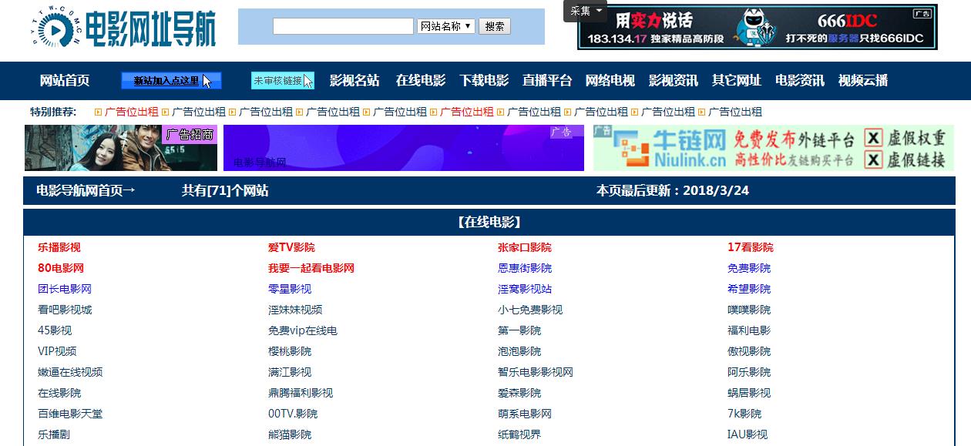Open the 我要一起看电影网 link
Screen dimensions: 971x446
tap(311, 268)
